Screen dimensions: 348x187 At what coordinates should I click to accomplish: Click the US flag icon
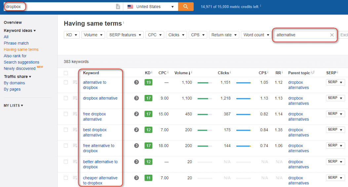pos(130,7)
